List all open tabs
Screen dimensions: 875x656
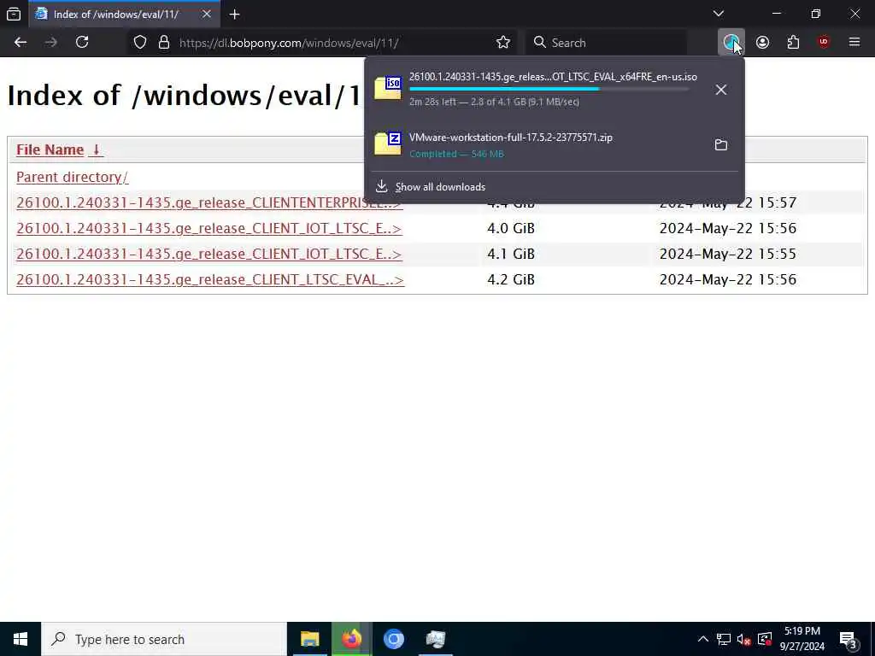[719, 14]
